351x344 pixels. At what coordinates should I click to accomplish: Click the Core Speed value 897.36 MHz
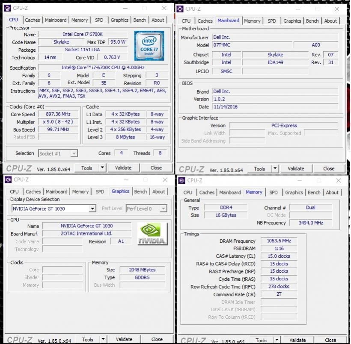(x=58, y=114)
